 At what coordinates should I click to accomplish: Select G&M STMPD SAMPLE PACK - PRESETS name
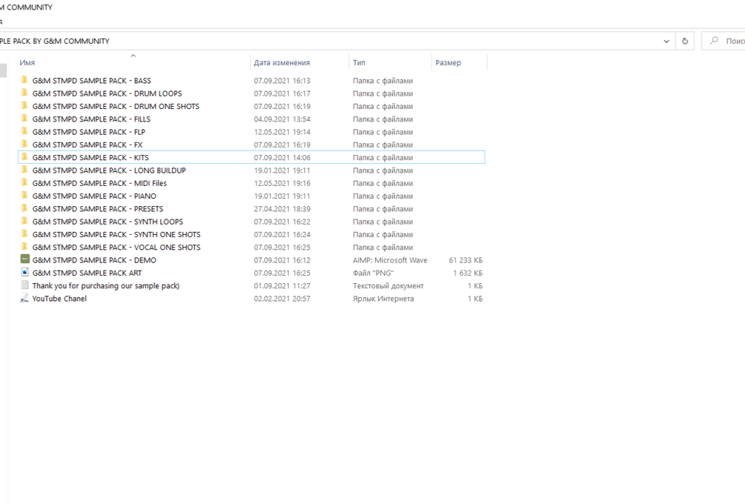(x=98, y=209)
